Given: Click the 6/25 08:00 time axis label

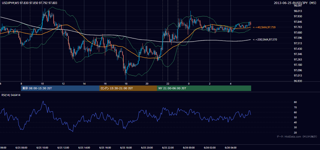Looking at the screenshot, I should (21, 148).
